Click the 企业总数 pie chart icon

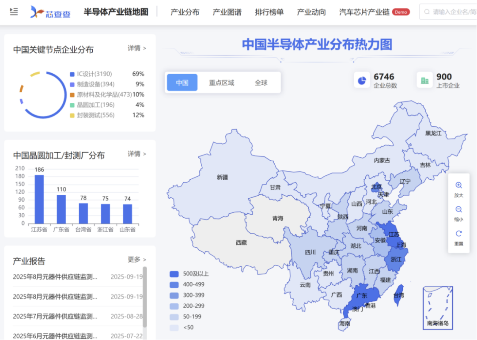(362, 81)
